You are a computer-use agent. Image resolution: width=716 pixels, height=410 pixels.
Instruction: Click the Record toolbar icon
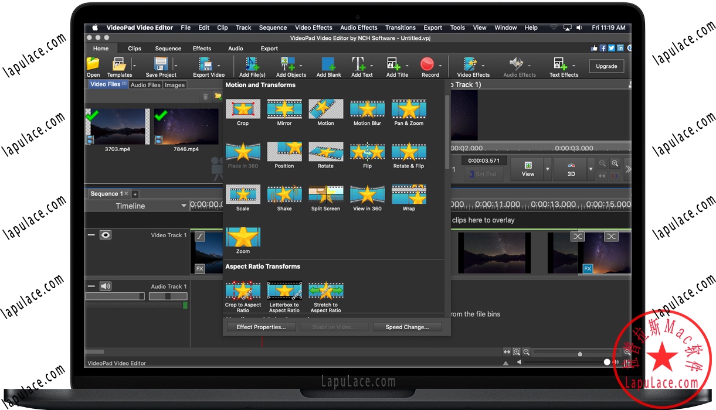429,64
